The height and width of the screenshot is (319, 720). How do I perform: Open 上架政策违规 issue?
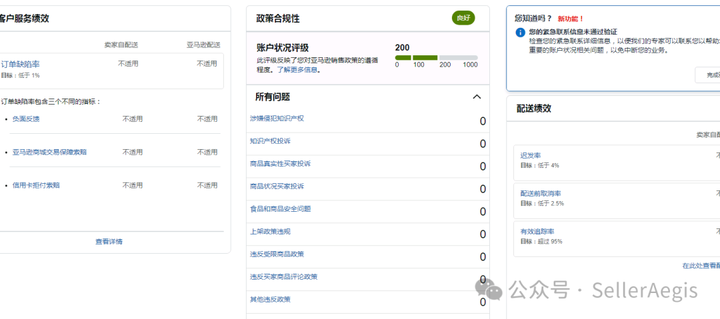tap(270, 231)
